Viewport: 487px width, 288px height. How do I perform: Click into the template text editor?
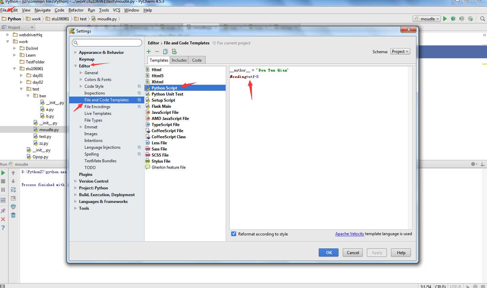point(319,148)
